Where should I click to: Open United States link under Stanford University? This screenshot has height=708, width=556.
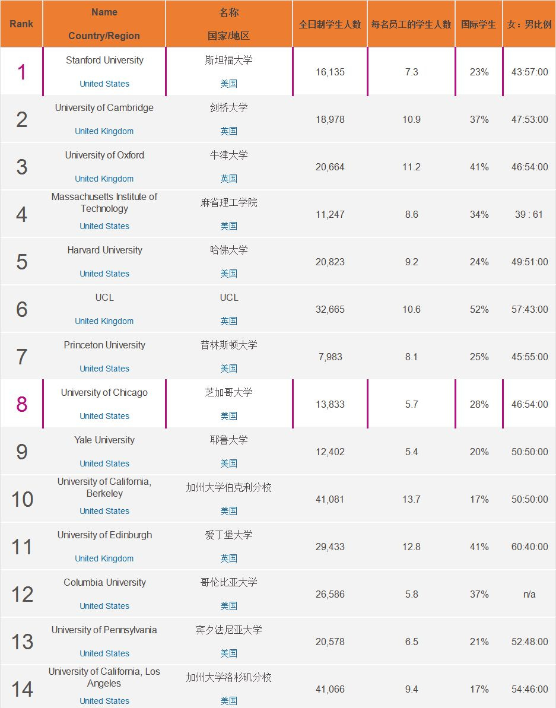click(104, 84)
